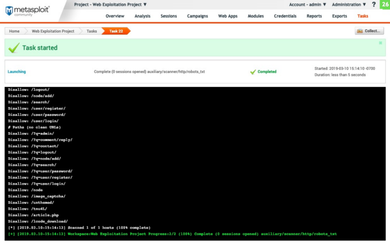Expand the Administration menu

(349, 4)
